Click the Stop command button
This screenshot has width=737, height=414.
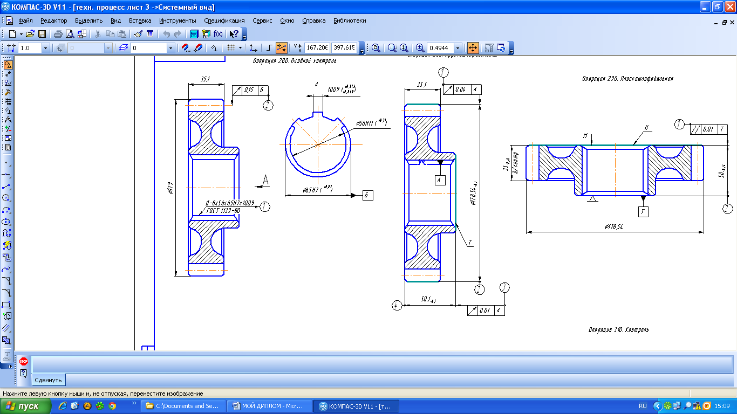coord(23,362)
